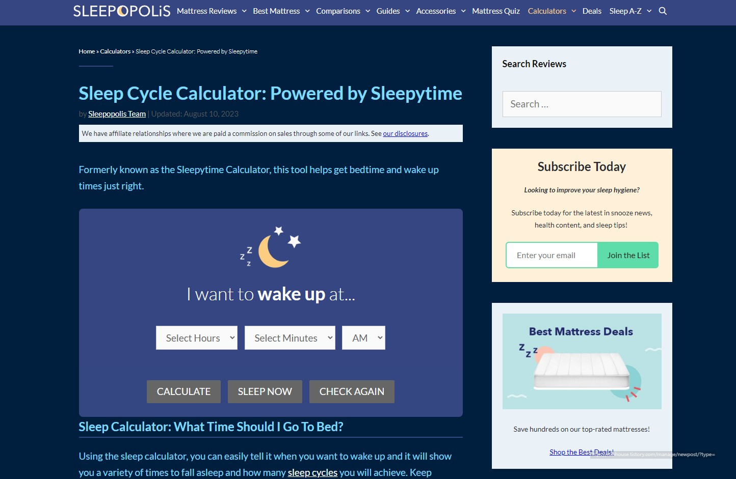Click 'Sleep Calculator: What Time Should I Go To Bed?' heading
736x479 pixels.
211,427
